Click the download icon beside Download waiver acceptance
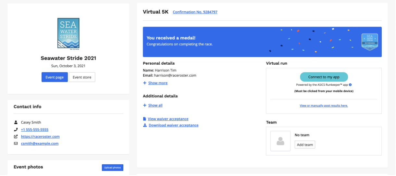This screenshot has width=396, height=176. [x=145, y=125]
